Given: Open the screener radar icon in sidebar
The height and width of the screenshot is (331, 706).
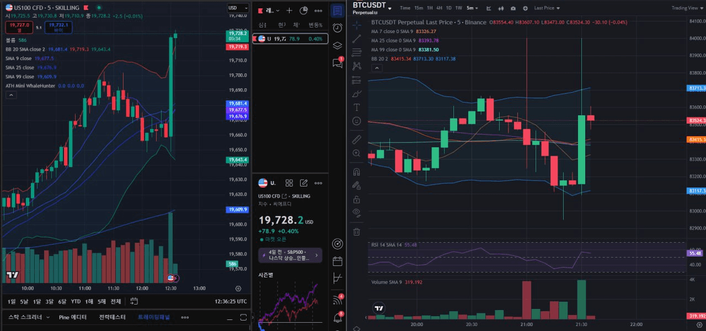Looking at the screenshot, I should pos(338,244).
